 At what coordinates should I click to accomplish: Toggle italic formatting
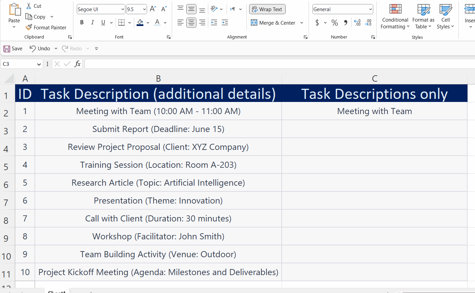coord(92,22)
